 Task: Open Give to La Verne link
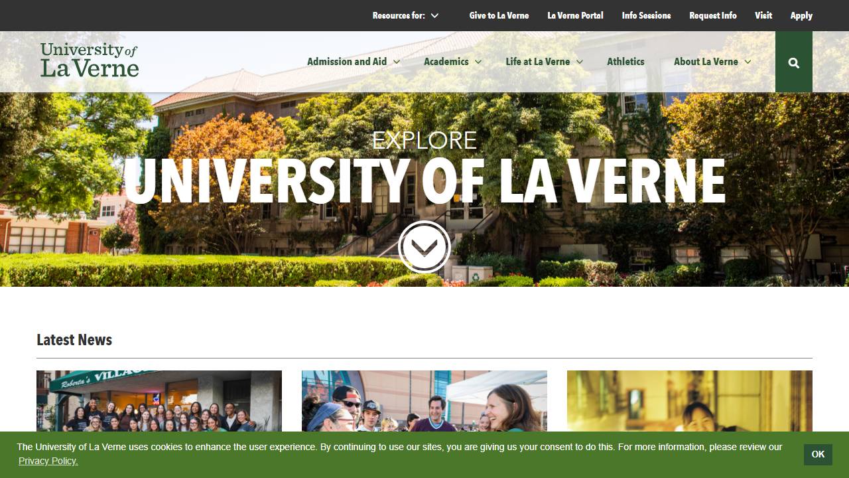pos(499,15)
